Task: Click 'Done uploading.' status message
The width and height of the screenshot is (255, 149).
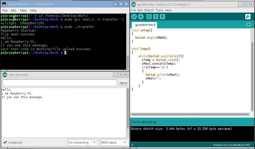Action: 144,122
